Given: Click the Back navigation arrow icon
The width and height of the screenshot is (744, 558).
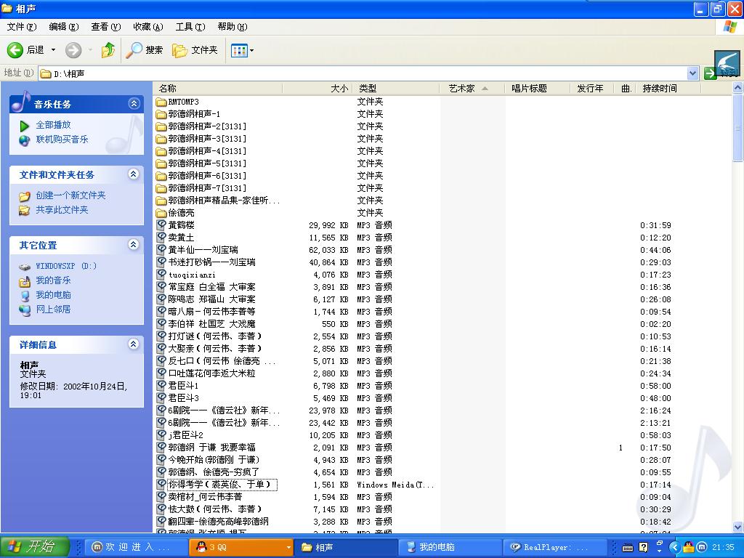Looking at the screenshot, I should pyautogui.click(x=15, y=50).
